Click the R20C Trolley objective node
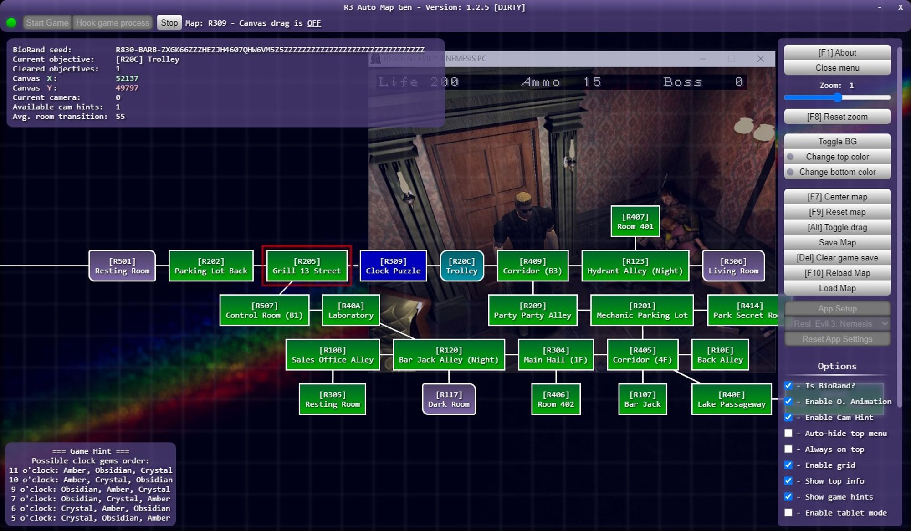 click(x=462, y=266)
